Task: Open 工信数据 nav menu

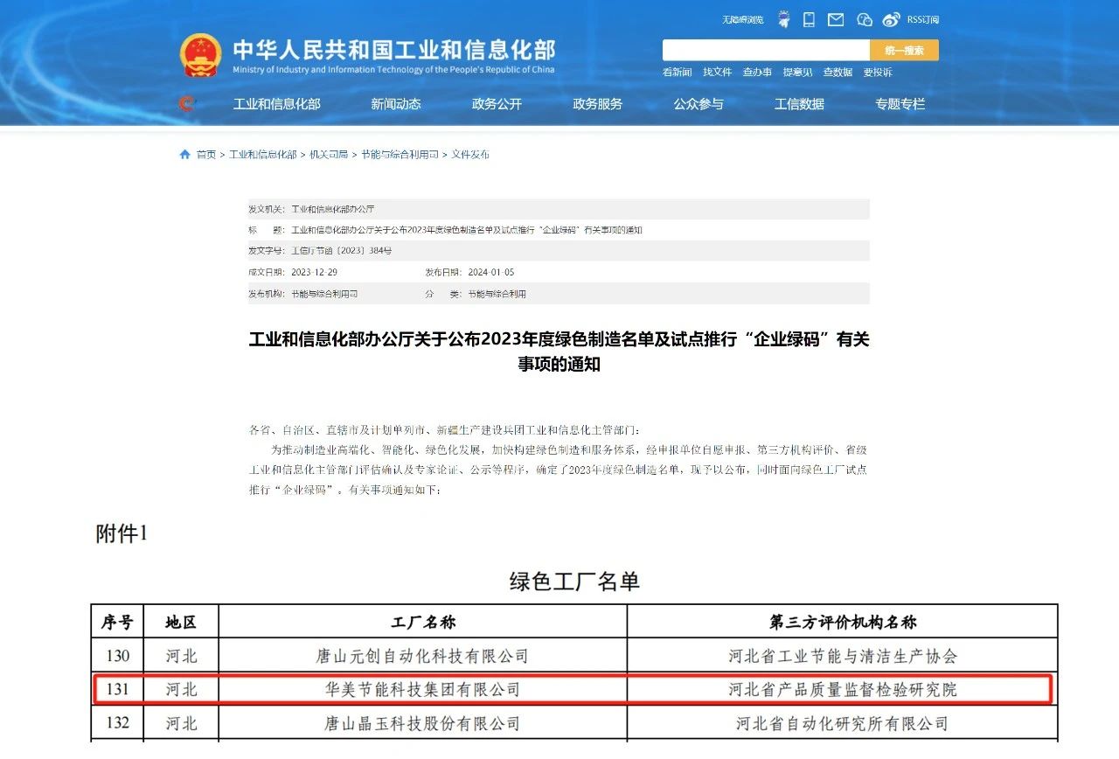Action: click(x=799, y=104)
